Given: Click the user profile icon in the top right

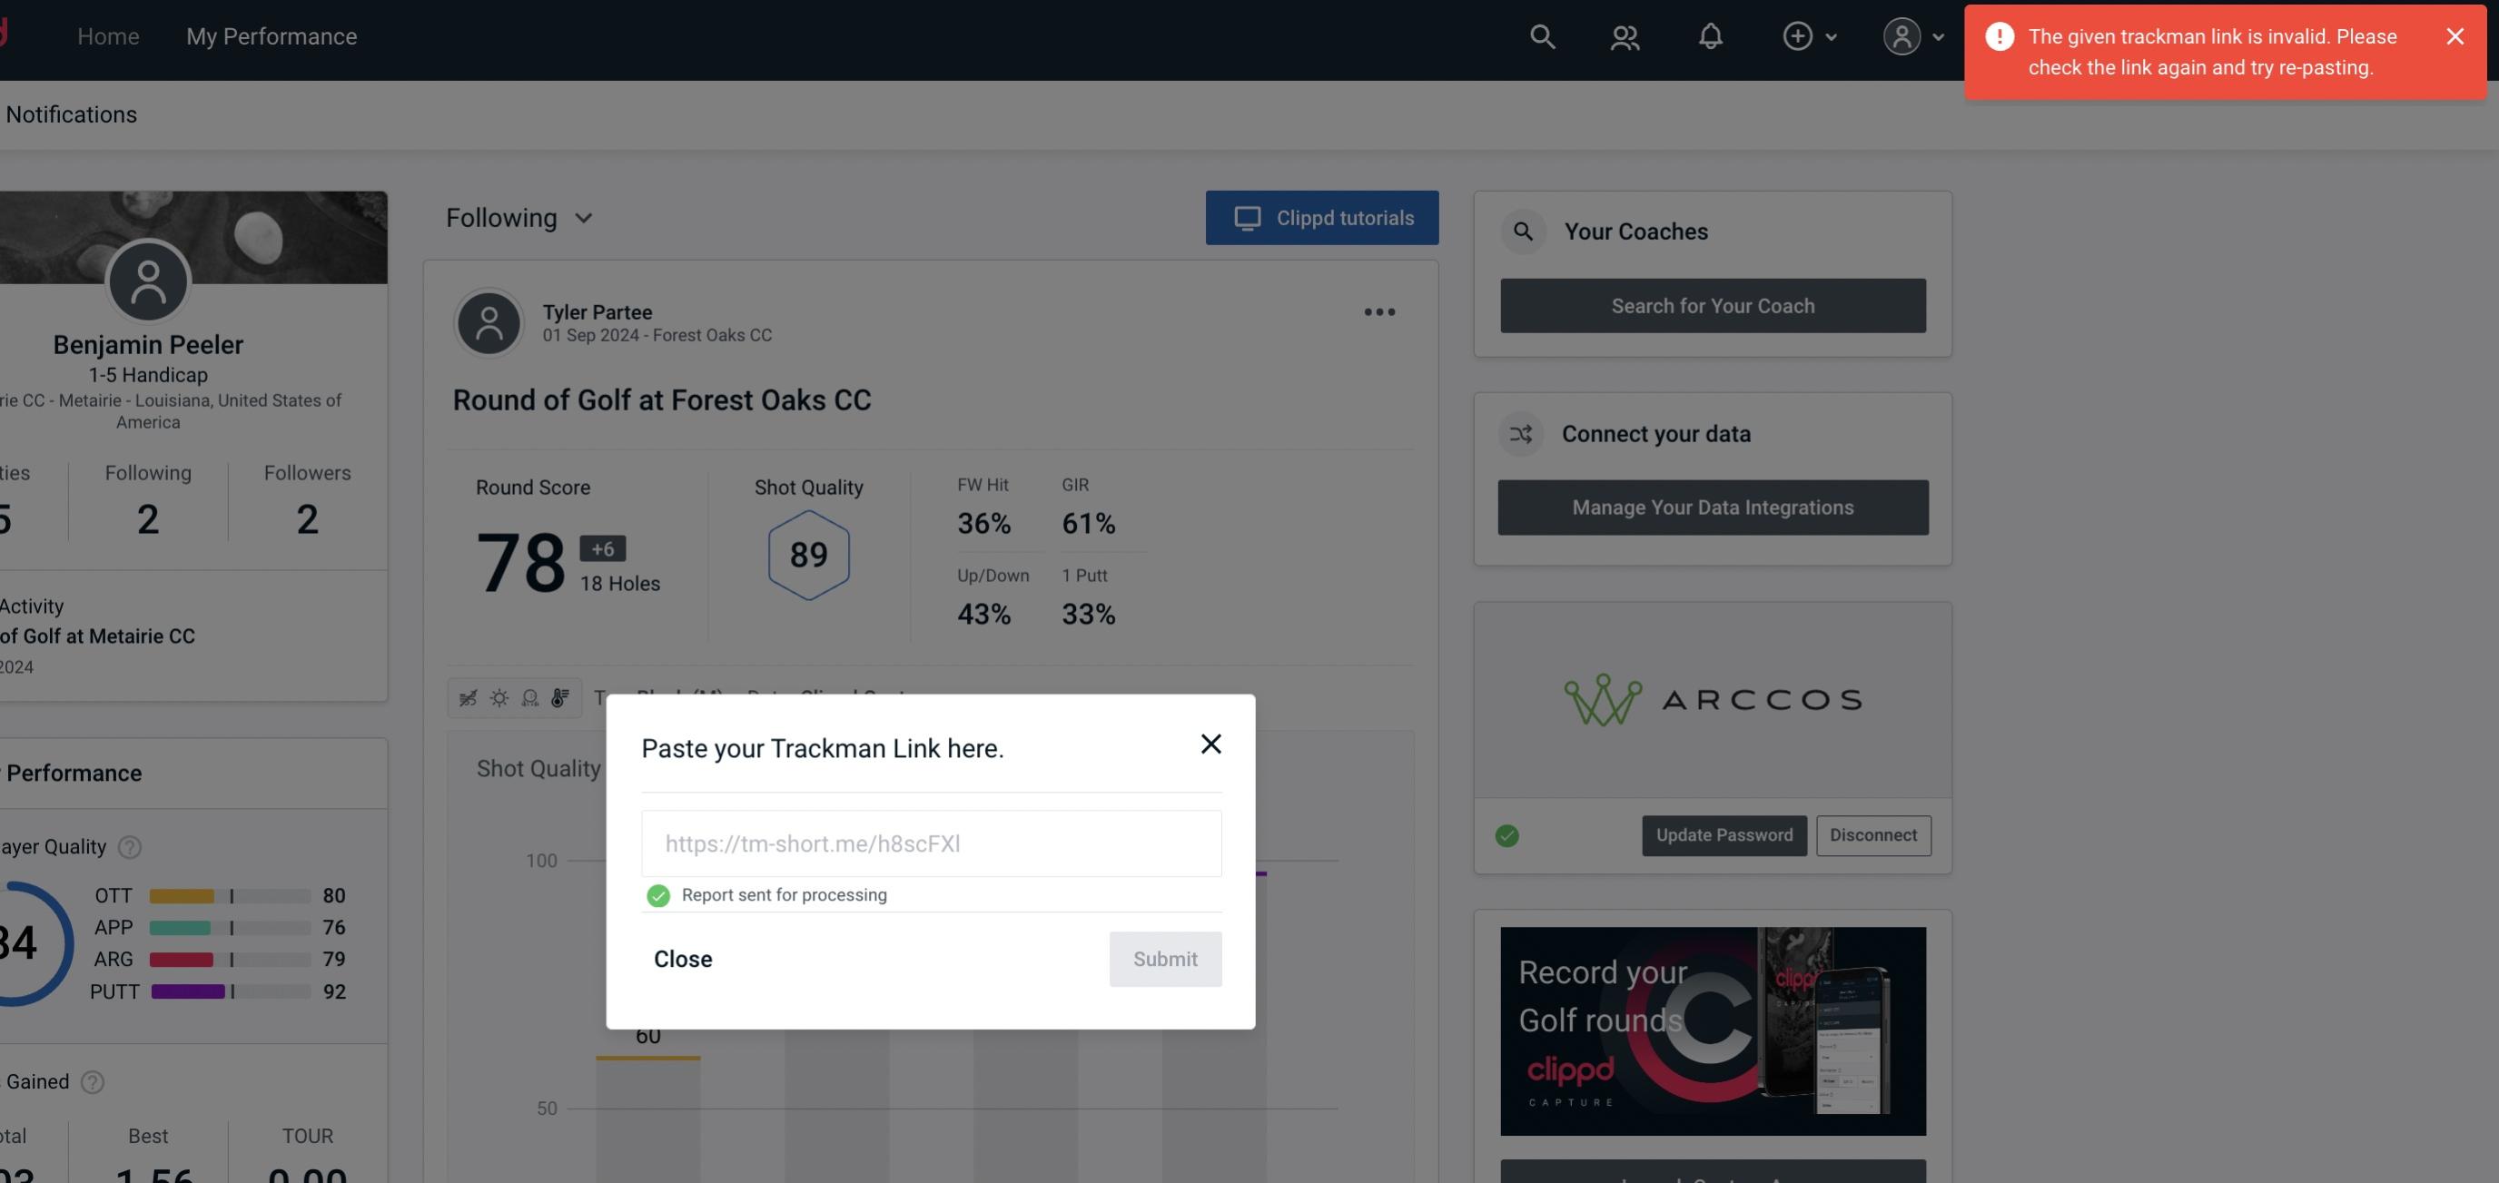Looking at the screenshot, I should pos(1898,35).
